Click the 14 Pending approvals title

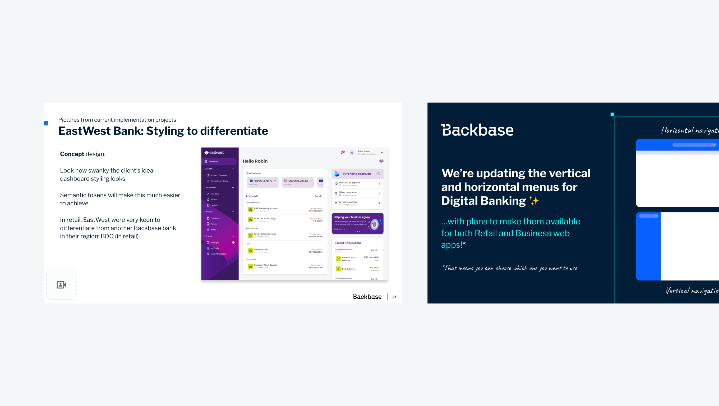[357, 174]
